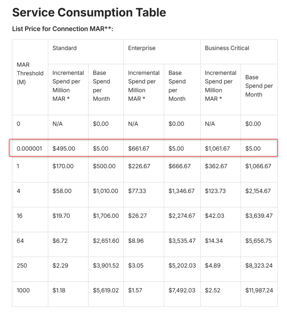The width and height of the screenshot is (287, 313).
Task: Click the $2.29 Standard incremental cell
Action: [60, 265]
